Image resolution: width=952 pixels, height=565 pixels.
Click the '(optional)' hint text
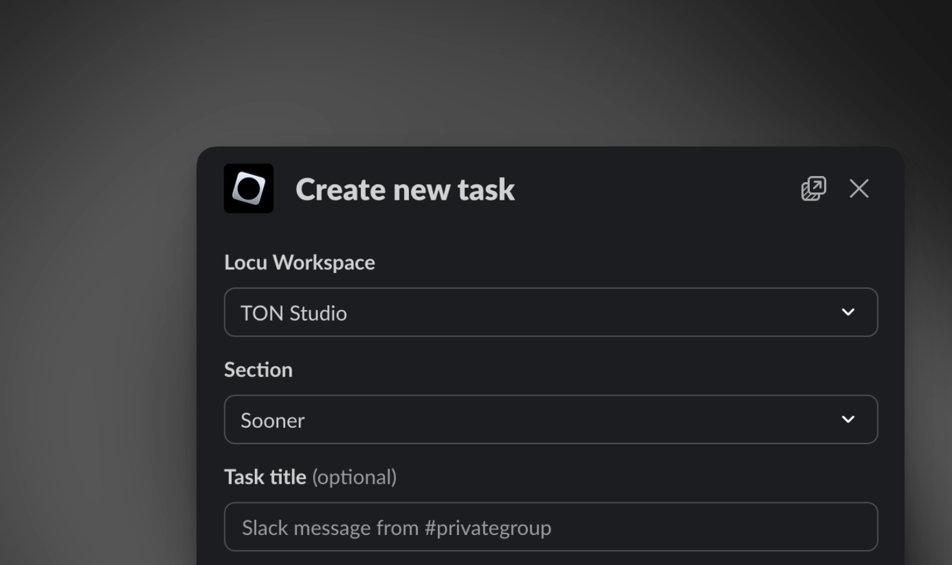point(354,477)
